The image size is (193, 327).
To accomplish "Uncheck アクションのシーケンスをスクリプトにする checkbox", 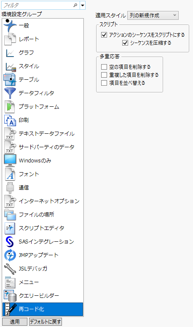I will pos(104,35).
